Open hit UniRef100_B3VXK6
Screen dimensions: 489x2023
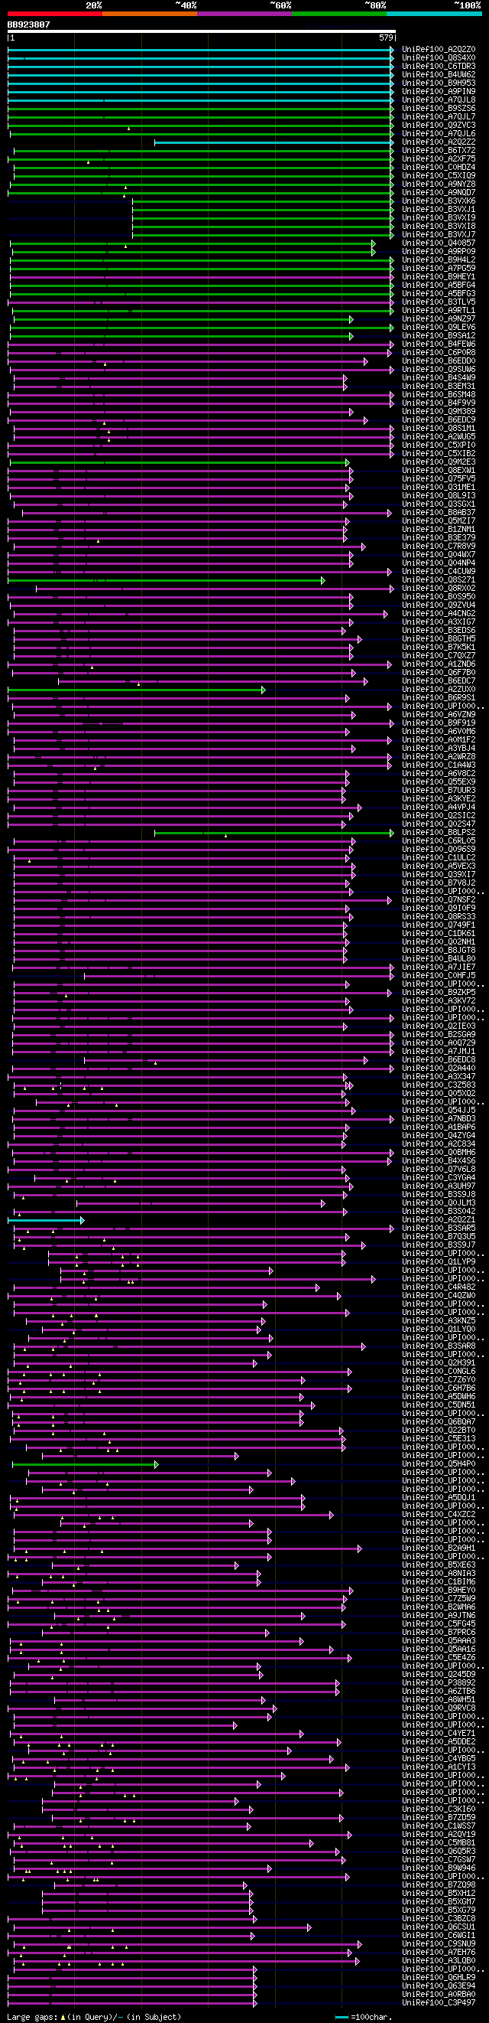[439, 201]
